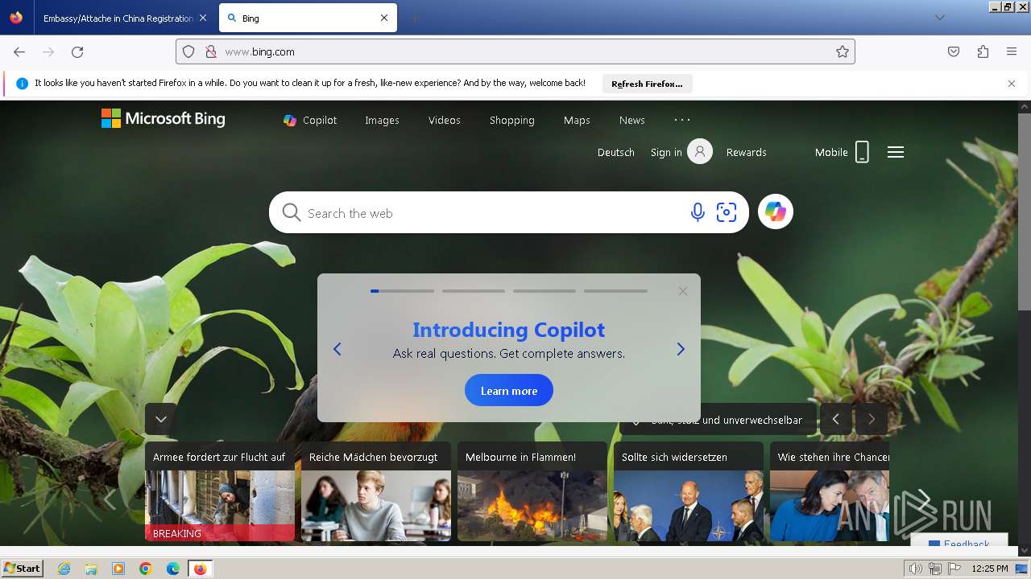This screenshot has width=1031, height=579.
Task: Open Copilot round button beside the search box
Action: pos(776,211)
